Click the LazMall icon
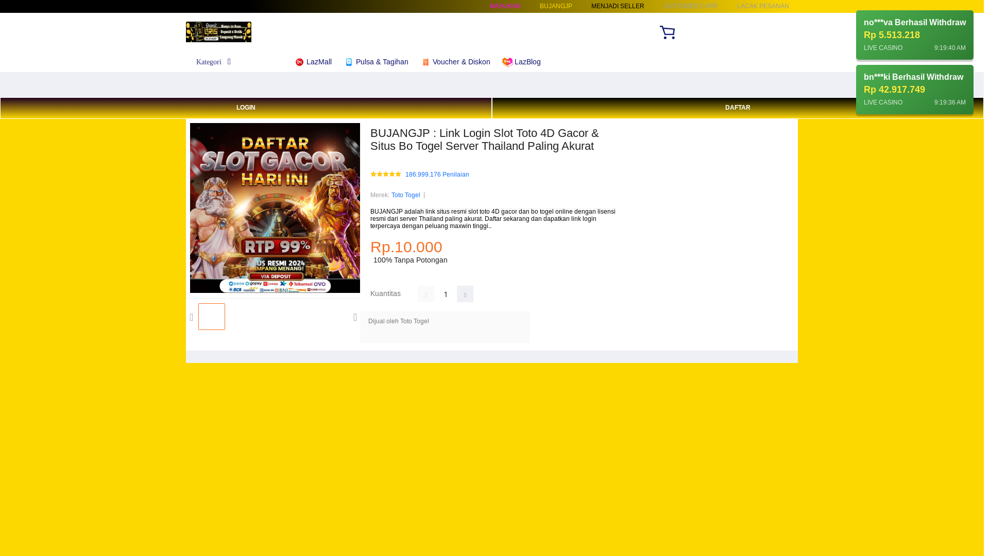The width and height of the screenshot is (989, 556). tap(299, 62)
